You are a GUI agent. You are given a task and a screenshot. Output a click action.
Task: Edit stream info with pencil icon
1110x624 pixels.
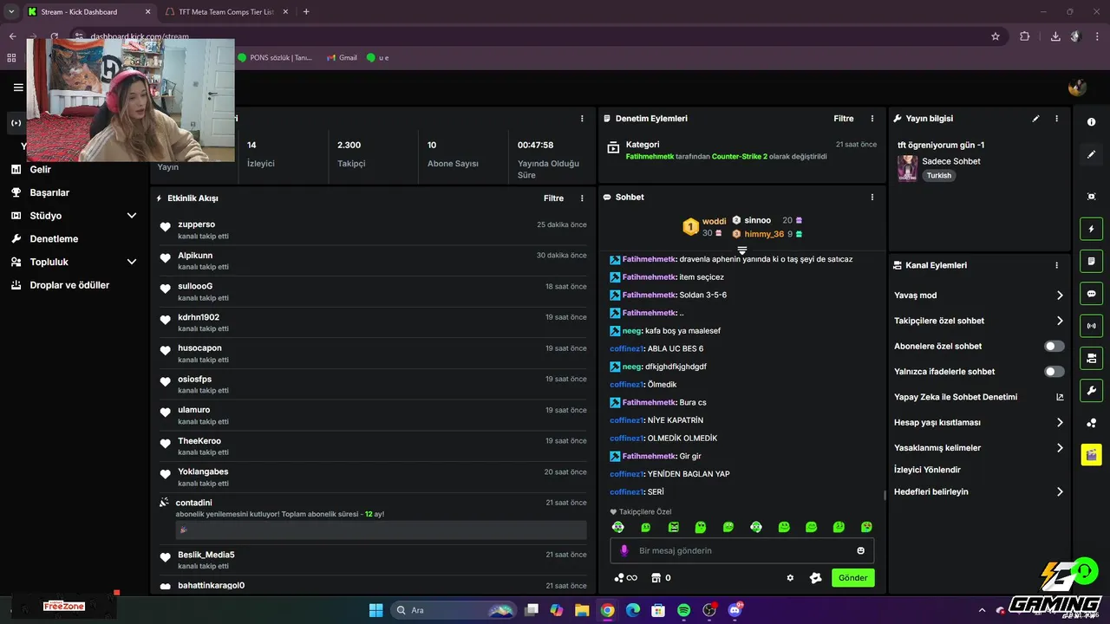pyautogui.click(x=1035, y=119)
